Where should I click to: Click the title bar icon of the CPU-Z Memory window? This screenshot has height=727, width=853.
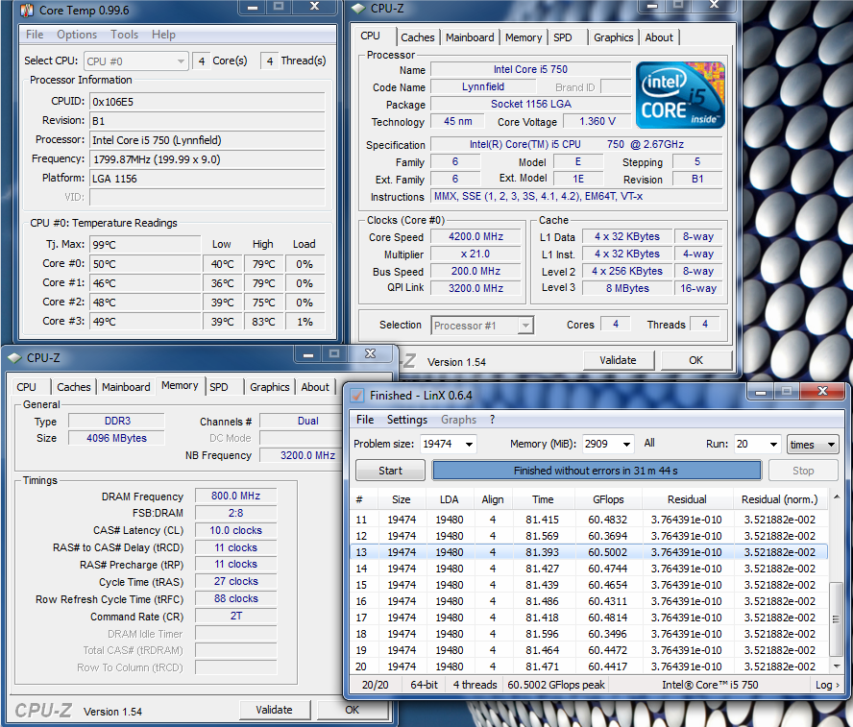tap(14, 358)
